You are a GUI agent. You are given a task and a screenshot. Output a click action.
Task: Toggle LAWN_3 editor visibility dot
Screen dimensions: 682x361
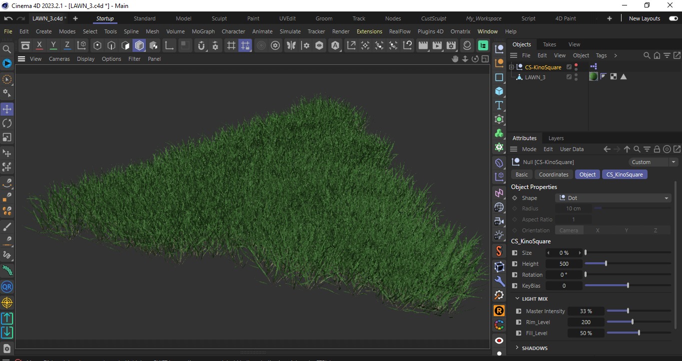pos(576,75)
